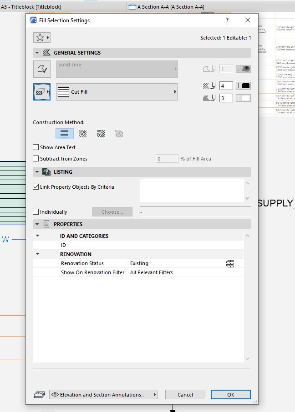Click the Properties panel icon

[x=46, y=224]
